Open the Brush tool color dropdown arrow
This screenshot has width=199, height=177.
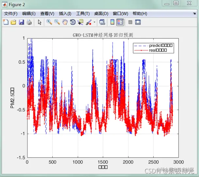94,22
